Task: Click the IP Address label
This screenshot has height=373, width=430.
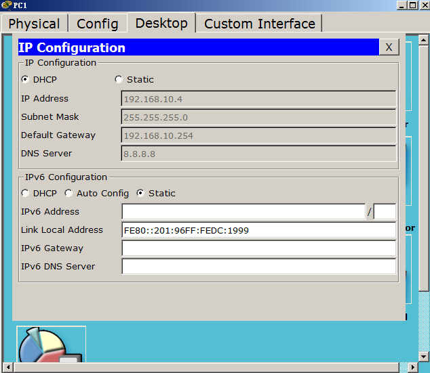Action: pyautogui.click(x=45, y=99)
